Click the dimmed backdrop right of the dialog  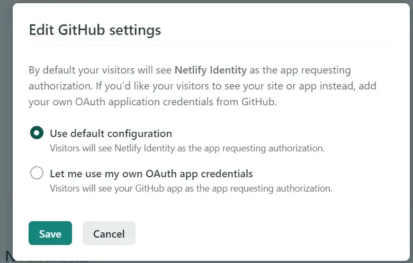click(411, 132)
